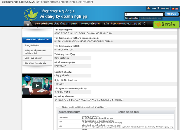180x130 pixels.
Task: Click the green leaf portal logo
Action: click(x=31, y=14)
